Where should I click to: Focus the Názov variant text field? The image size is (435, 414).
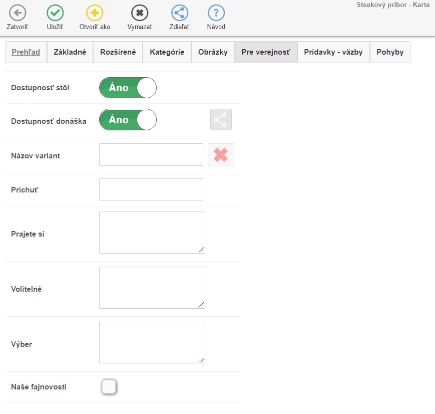coord(151,155)
